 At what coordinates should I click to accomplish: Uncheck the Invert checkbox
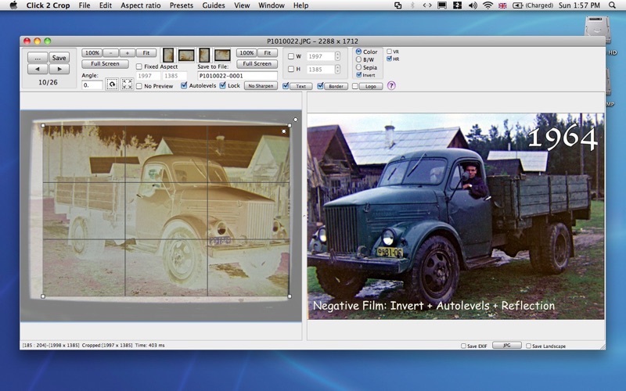point(358,74)
